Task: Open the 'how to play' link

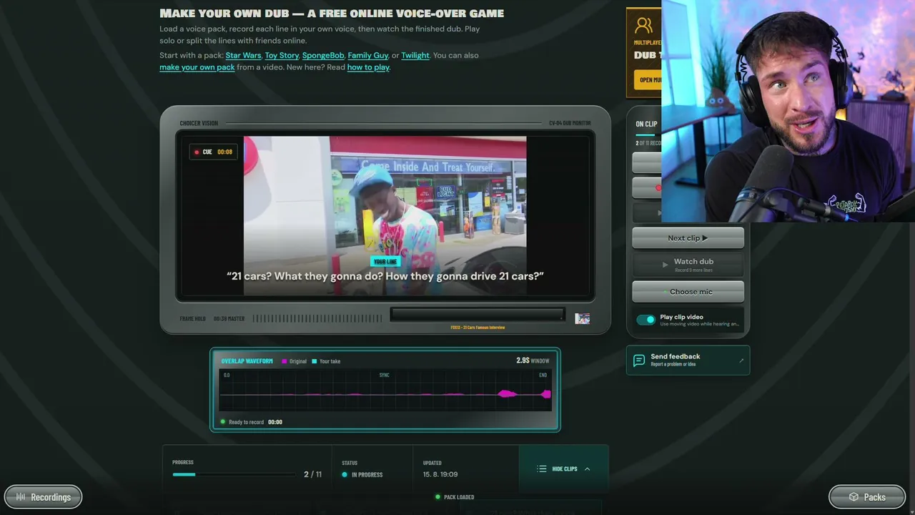Action: pos(368,67)
